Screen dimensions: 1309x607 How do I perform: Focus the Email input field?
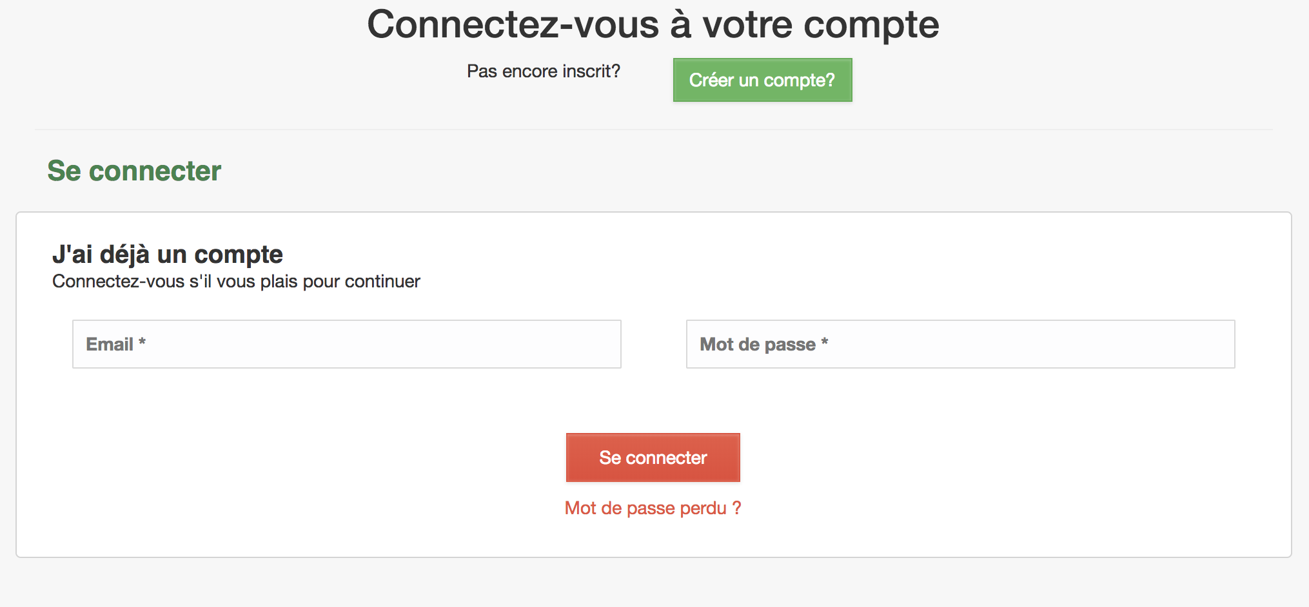tap(346, 344)
